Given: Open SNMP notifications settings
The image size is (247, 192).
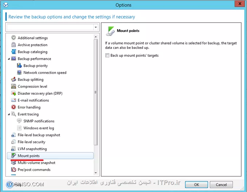Looking at the screenshot, I should point(39,121).
